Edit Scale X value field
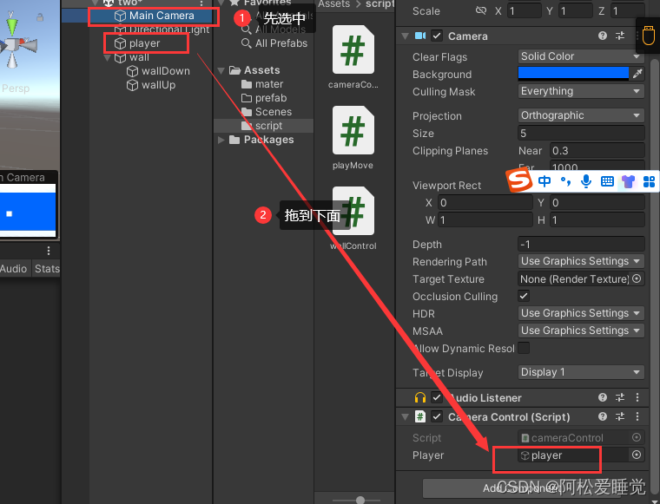 click(525, 11)
